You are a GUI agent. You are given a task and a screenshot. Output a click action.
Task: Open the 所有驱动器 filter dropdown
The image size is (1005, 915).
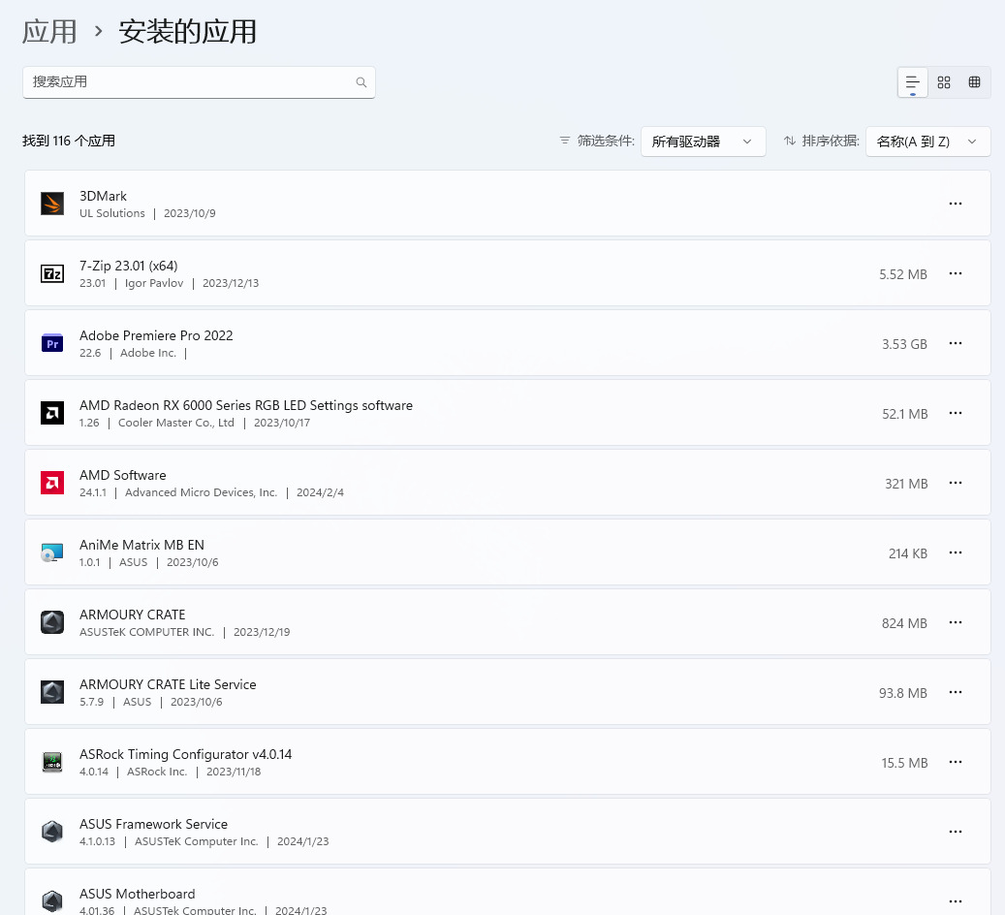tap(704, 142)
